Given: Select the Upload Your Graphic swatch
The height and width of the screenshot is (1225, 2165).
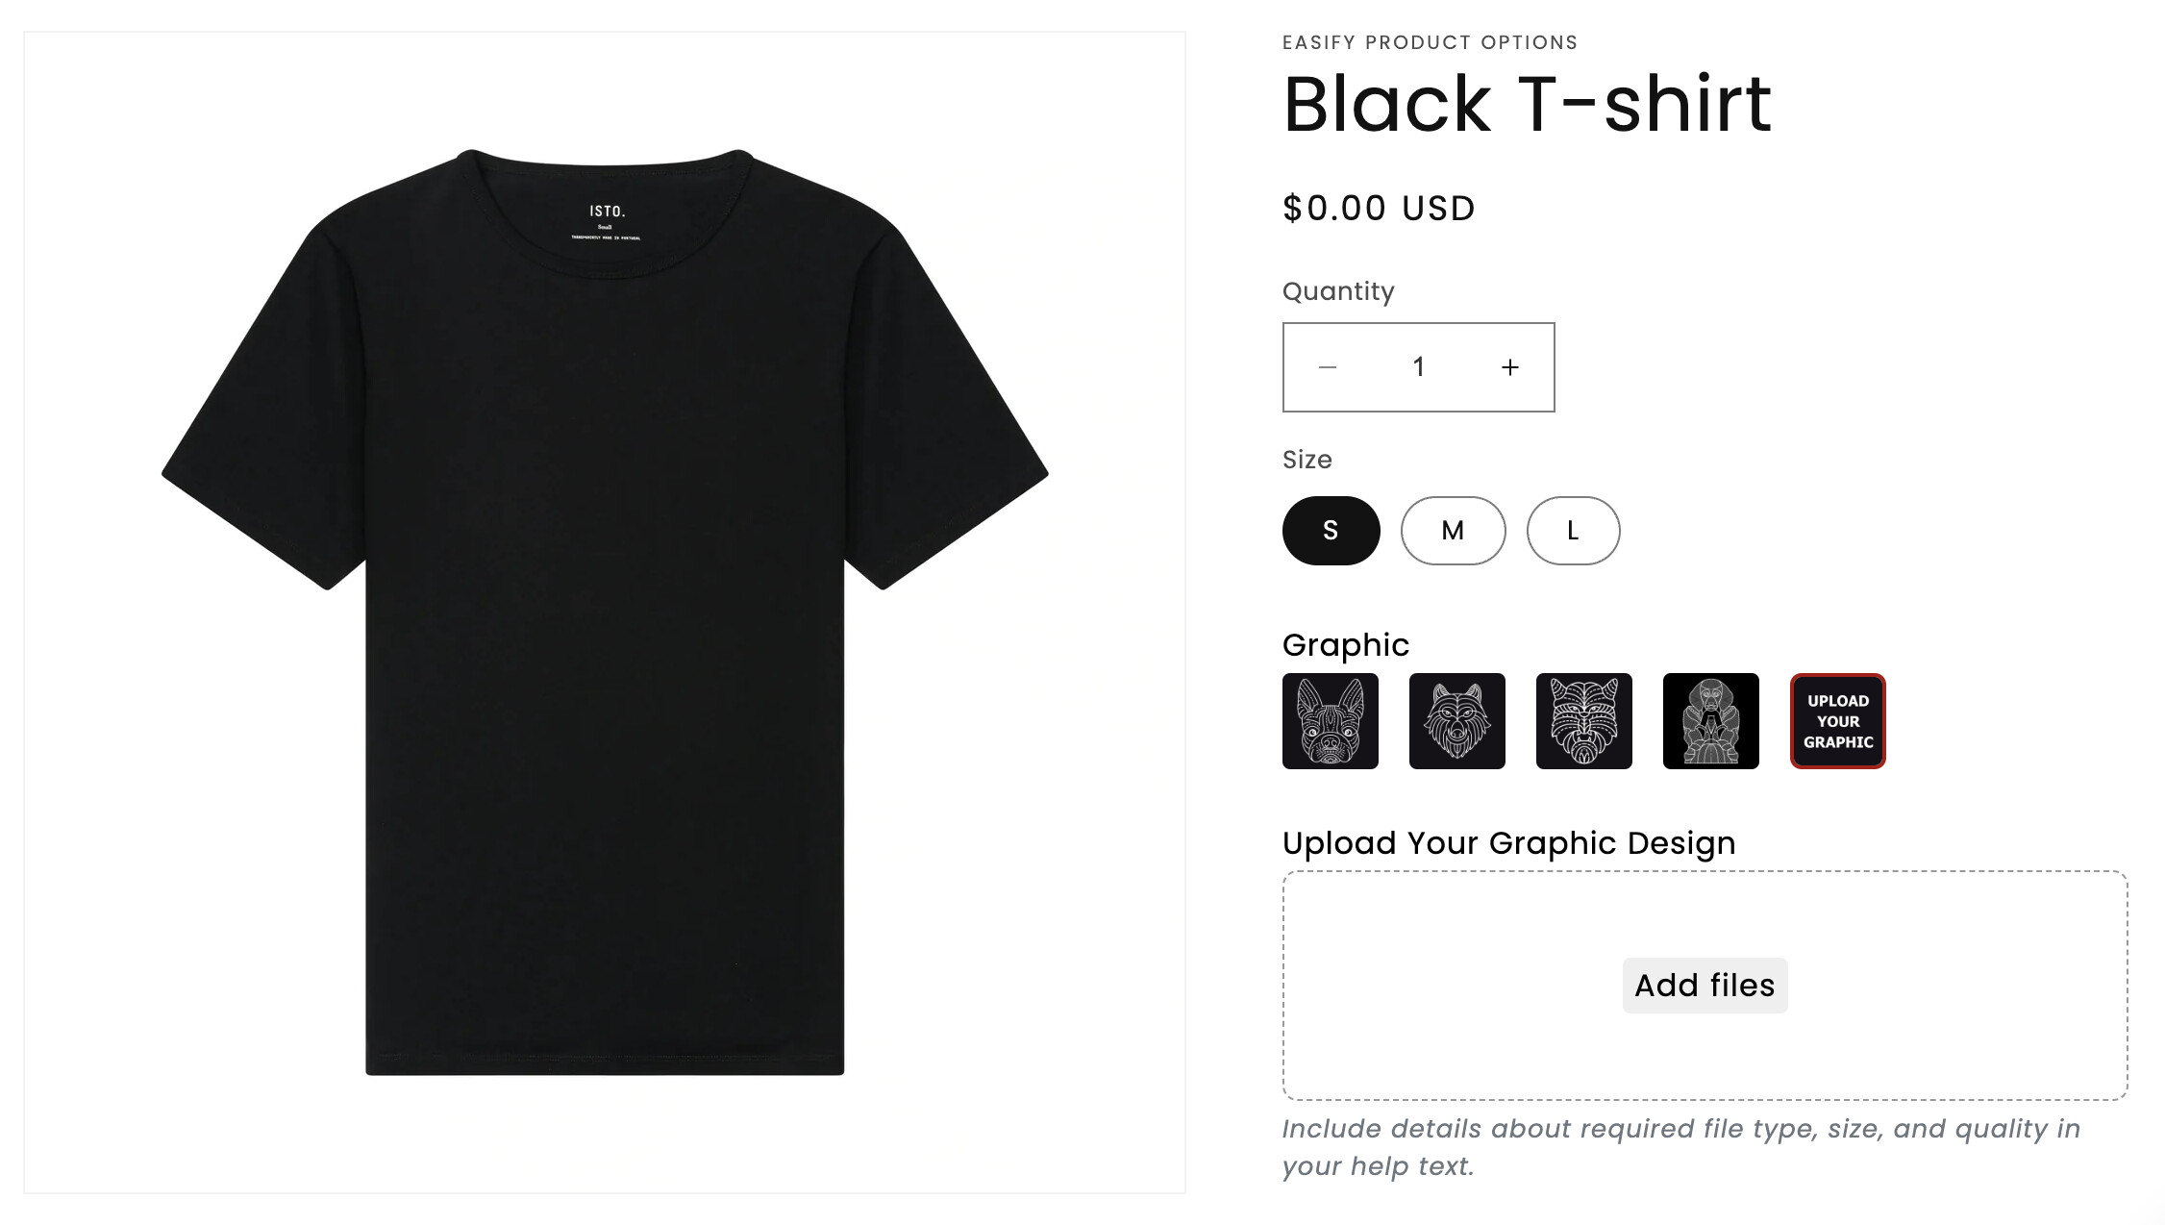Looking at the screenshot, I should coord(1838,721).
